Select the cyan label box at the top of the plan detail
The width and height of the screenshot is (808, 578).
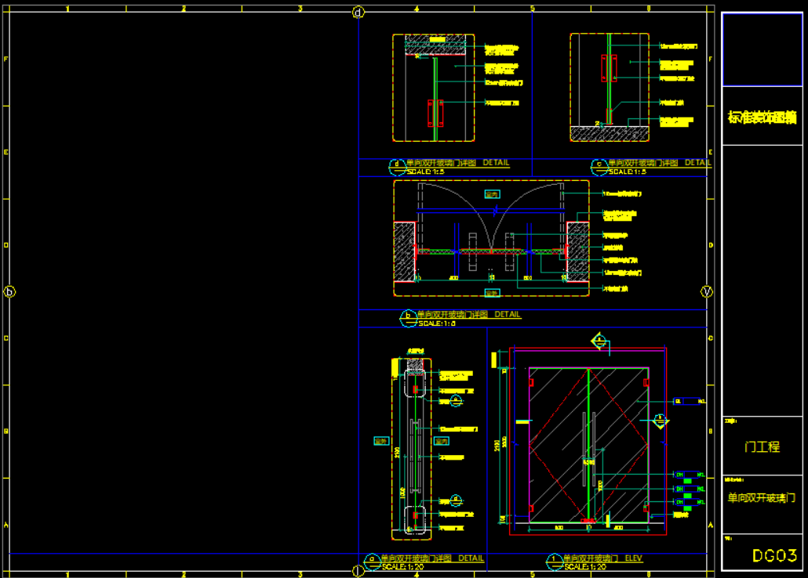coord(492,193)
